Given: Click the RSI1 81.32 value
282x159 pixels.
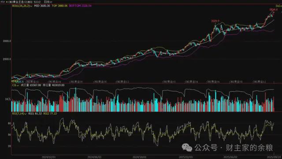Looking at the screenshot, I should point(35,114).
